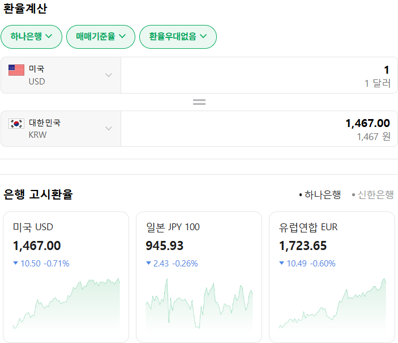The width and height of the screenshot is (398, 343).
Task: Open the 매매기준율 rate type dropdown
Action: (x=101, y=37)
